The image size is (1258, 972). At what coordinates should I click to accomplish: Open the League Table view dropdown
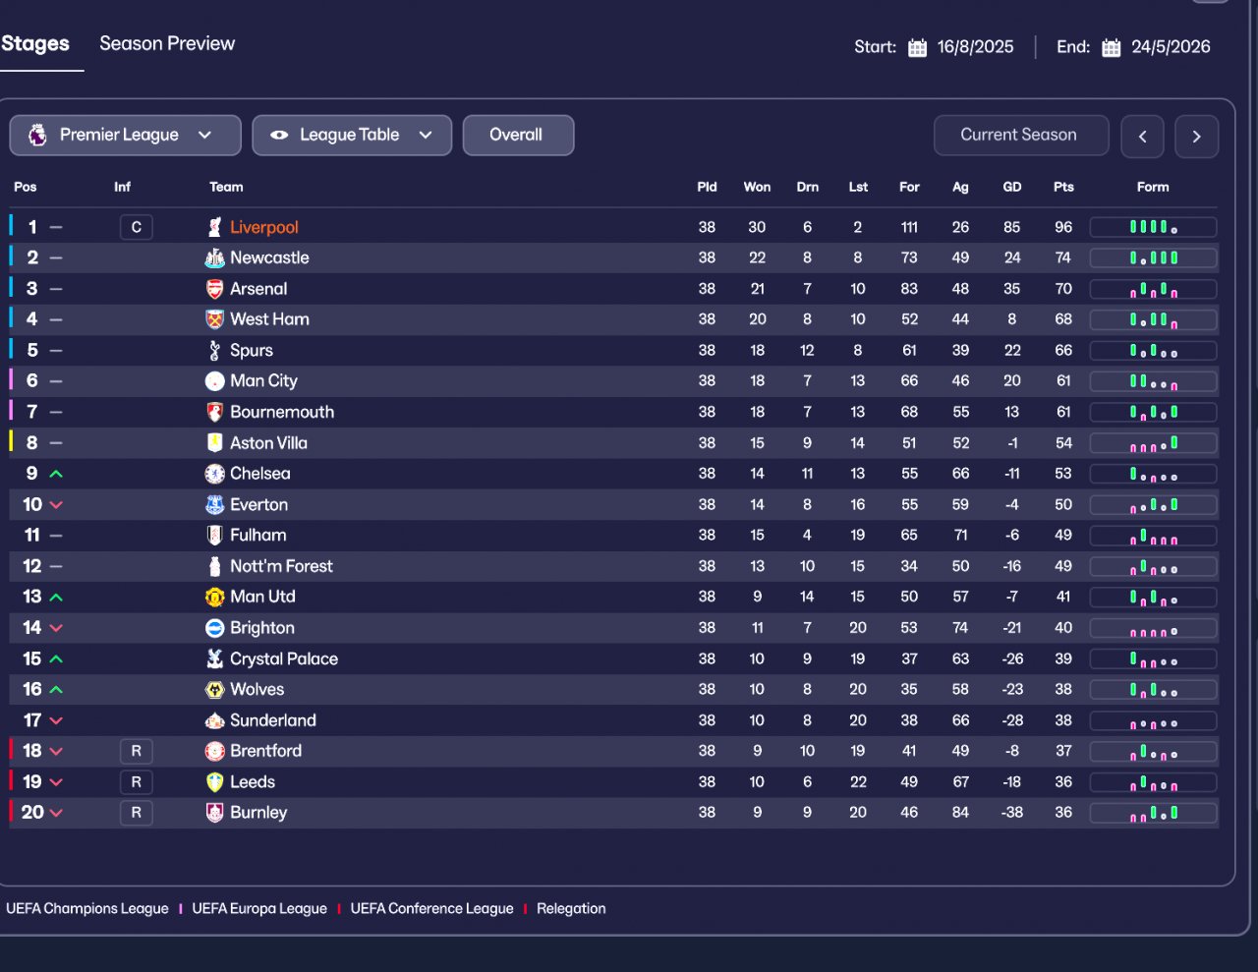(352, 136)
